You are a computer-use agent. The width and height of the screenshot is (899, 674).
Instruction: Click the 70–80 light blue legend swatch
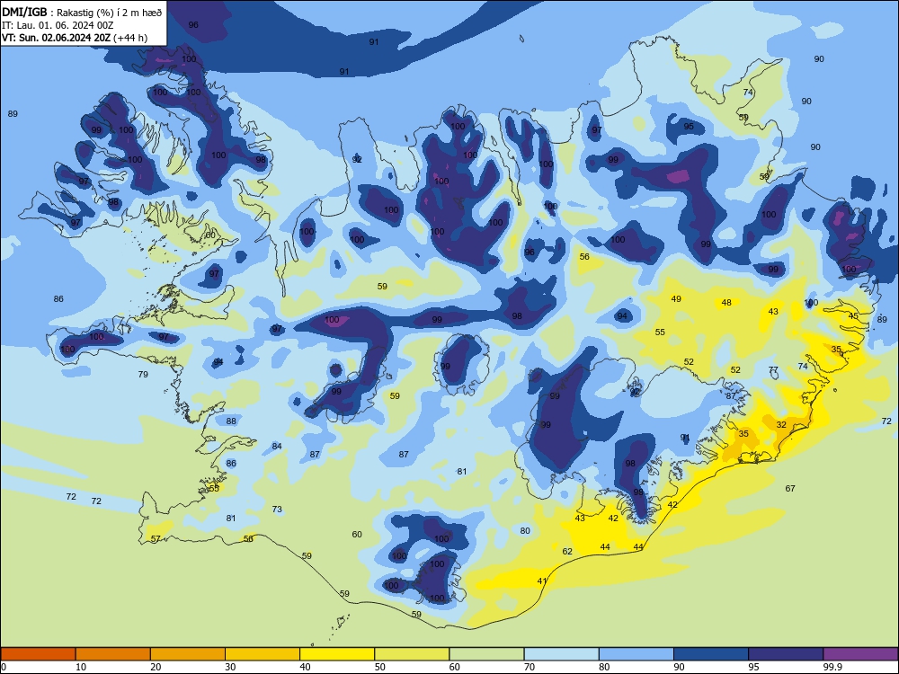point(561,654)
